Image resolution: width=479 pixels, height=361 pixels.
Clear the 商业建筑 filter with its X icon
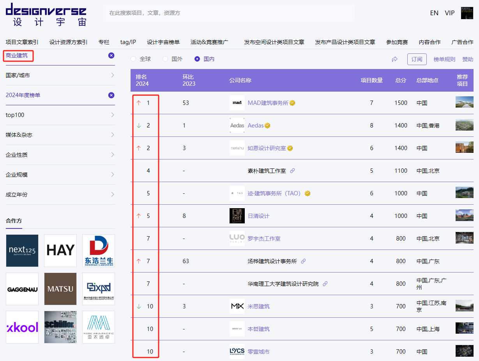(111, 56)
